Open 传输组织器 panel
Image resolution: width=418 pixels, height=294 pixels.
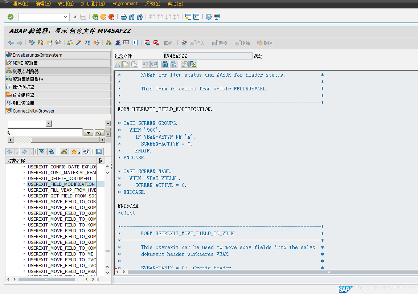[58, 95]
